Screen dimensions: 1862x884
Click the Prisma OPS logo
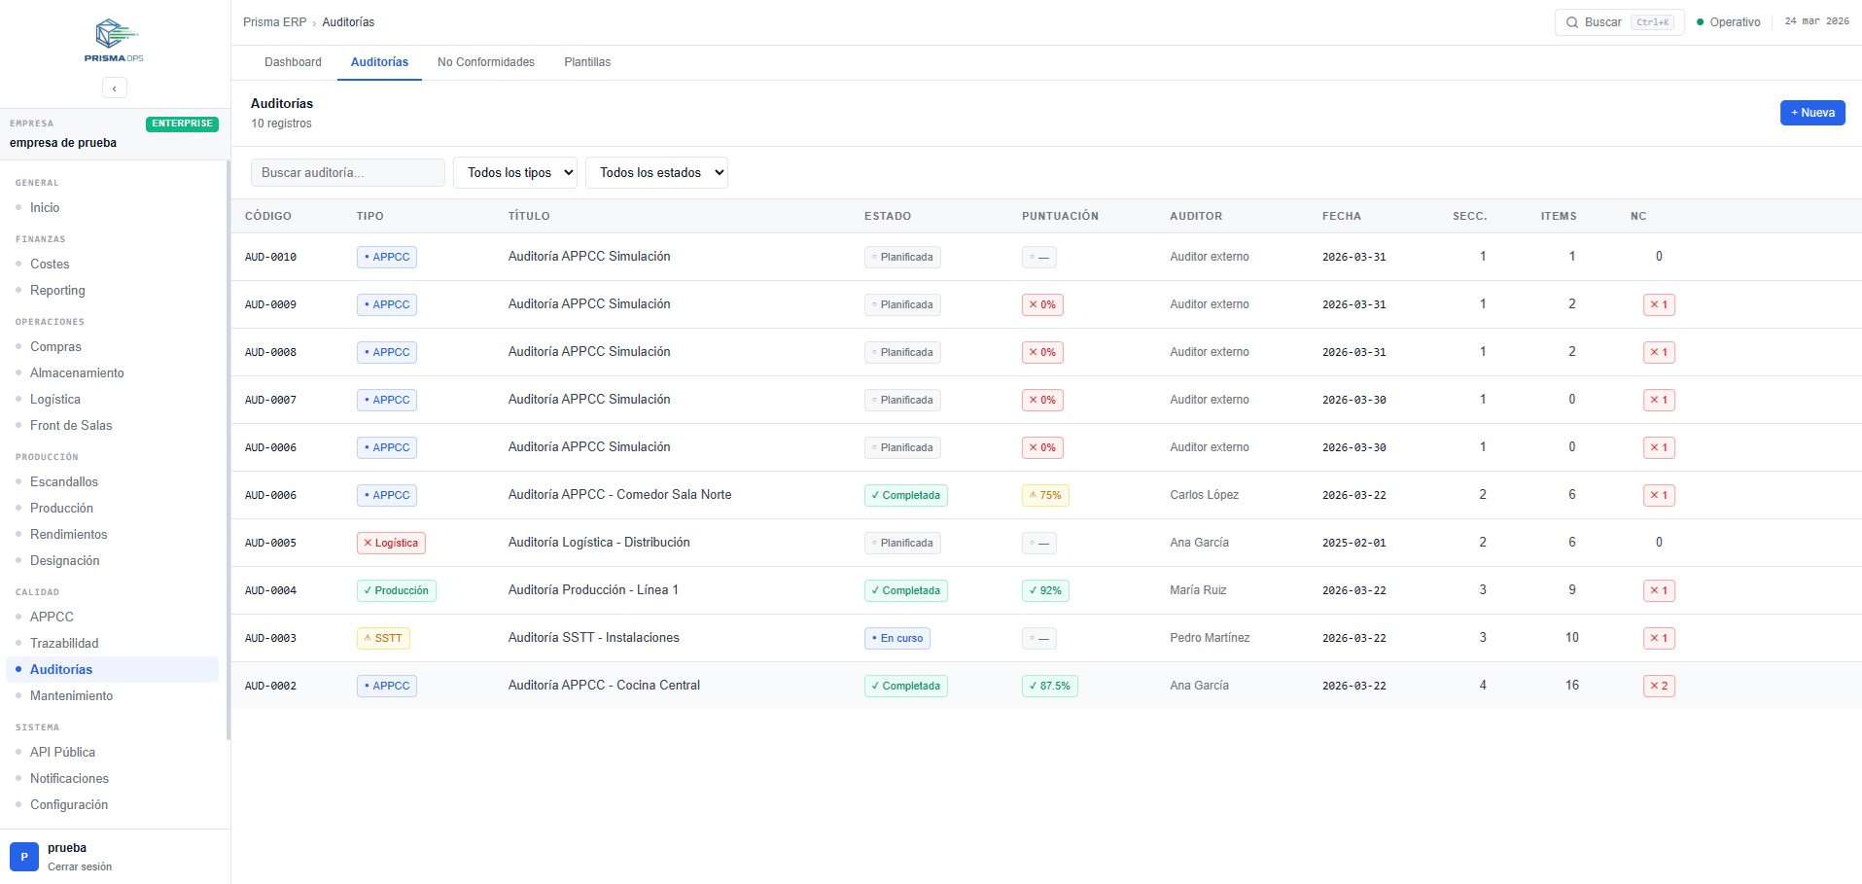(114, 41)
